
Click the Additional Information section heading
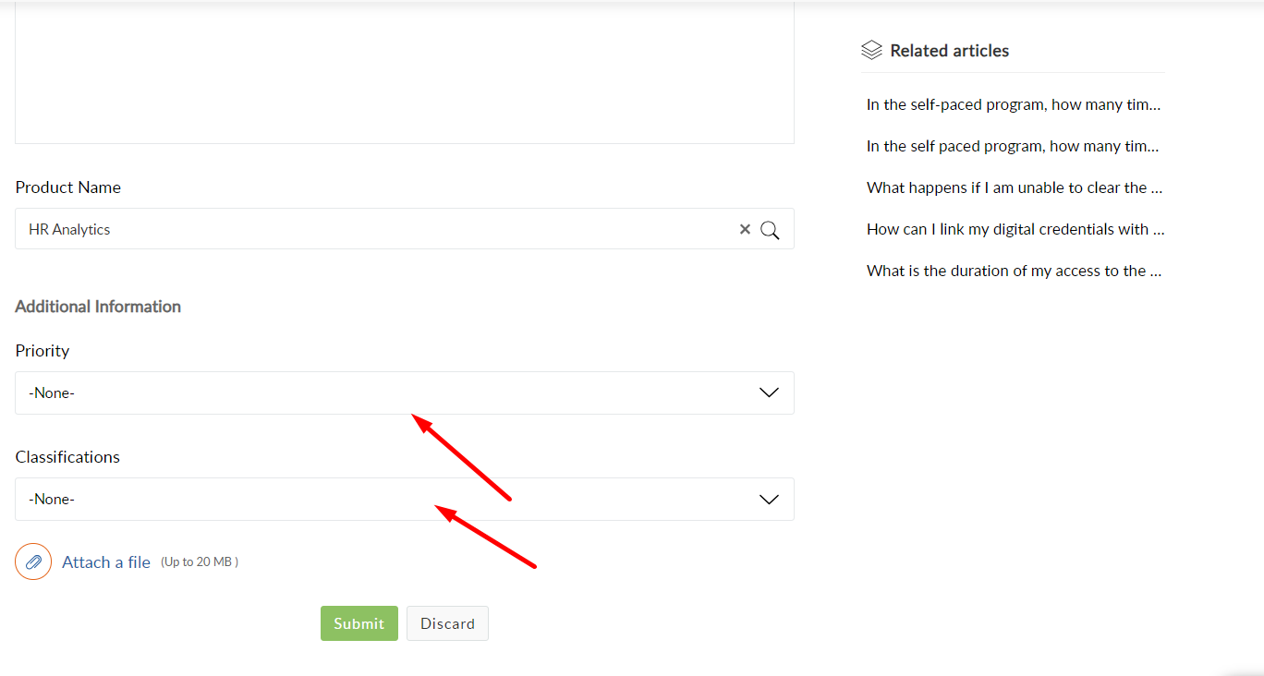click(98, 307)
